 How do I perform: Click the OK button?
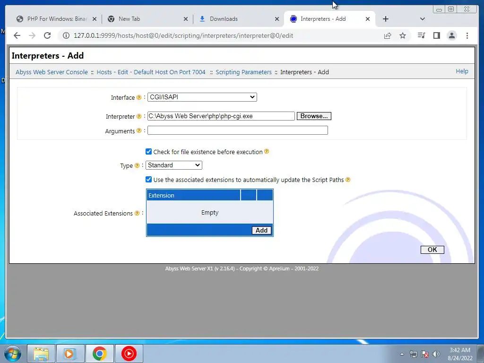[x=432, y=250]
